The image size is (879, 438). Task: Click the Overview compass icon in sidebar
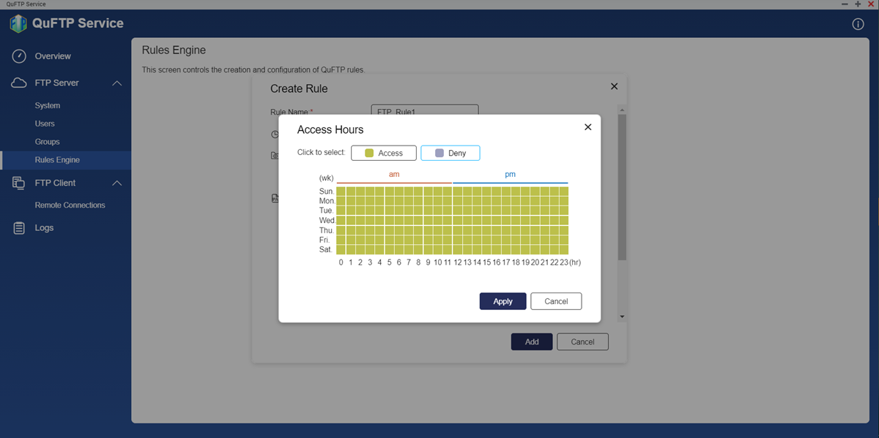tap(20, 56)
